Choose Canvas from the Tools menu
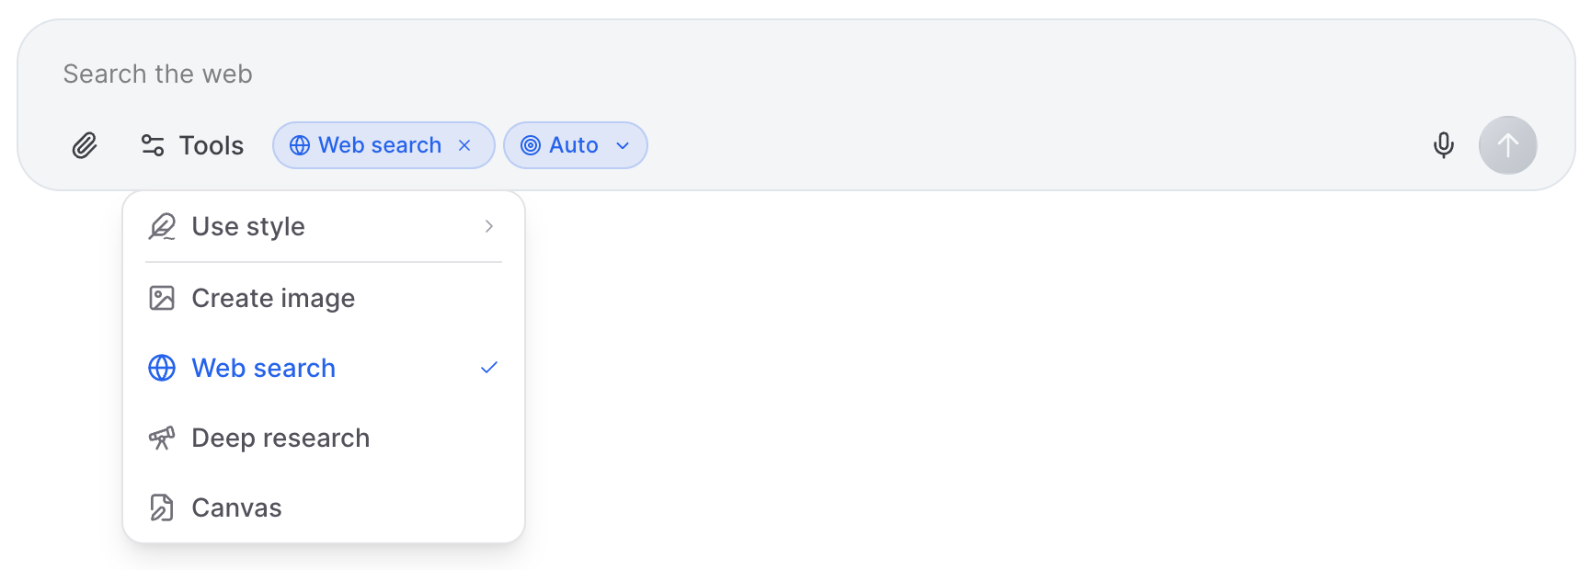 coord(235,507)
